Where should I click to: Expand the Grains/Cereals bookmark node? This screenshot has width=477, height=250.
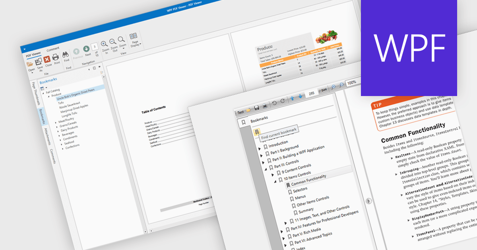tap(58, 127)
